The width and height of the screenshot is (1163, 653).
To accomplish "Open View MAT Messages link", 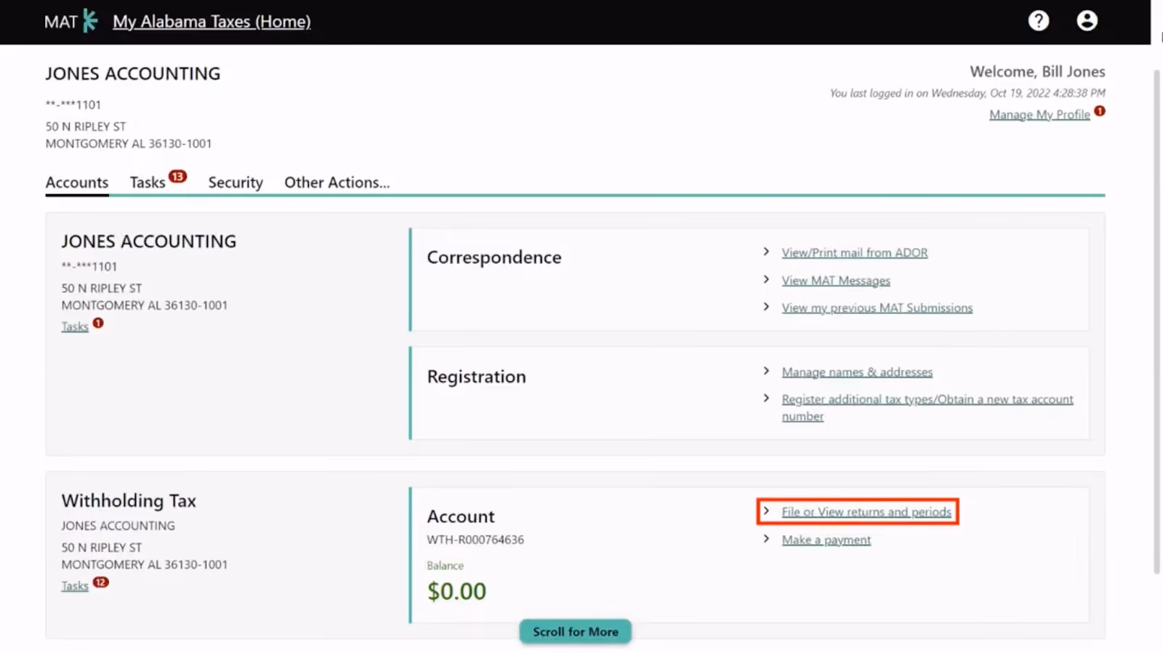I will pos(836,280).
